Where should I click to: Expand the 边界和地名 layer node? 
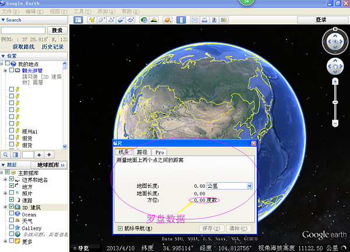click(5, 179)
